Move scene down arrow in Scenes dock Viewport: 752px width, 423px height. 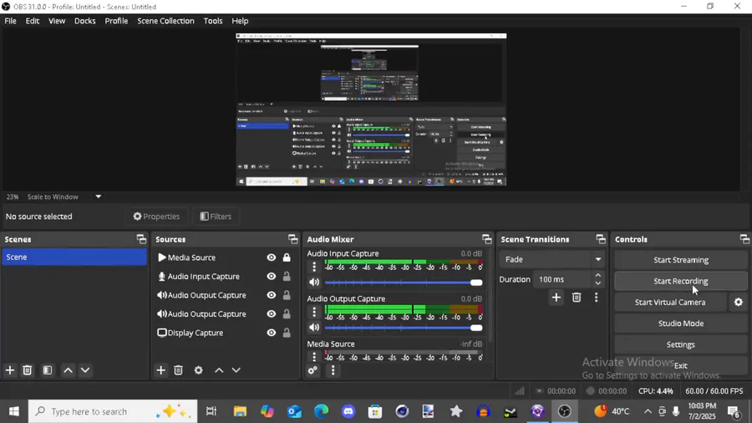tap(85, 370)
